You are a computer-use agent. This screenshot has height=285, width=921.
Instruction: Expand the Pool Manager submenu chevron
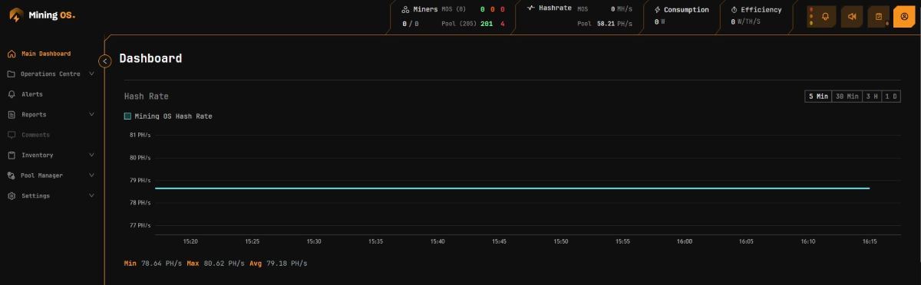92,175
